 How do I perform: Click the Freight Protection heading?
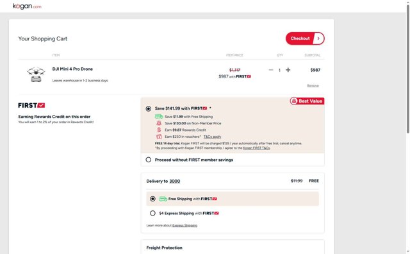164,248
